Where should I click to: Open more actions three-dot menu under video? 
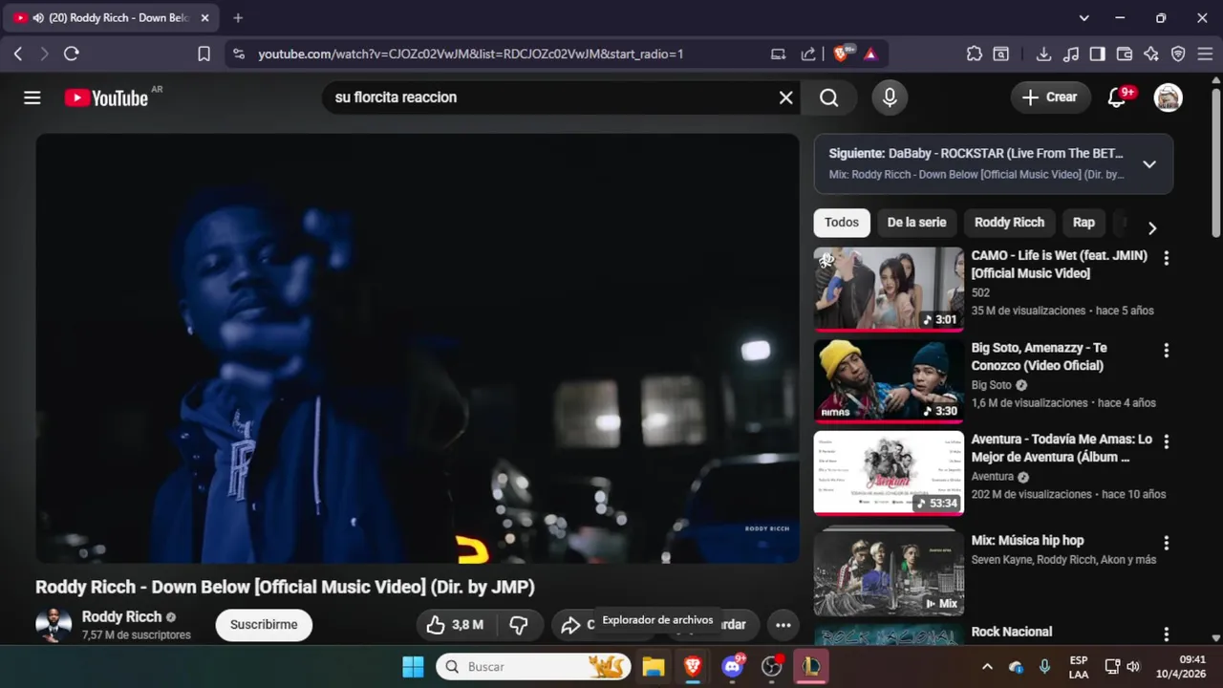click(x=783, y=625)
